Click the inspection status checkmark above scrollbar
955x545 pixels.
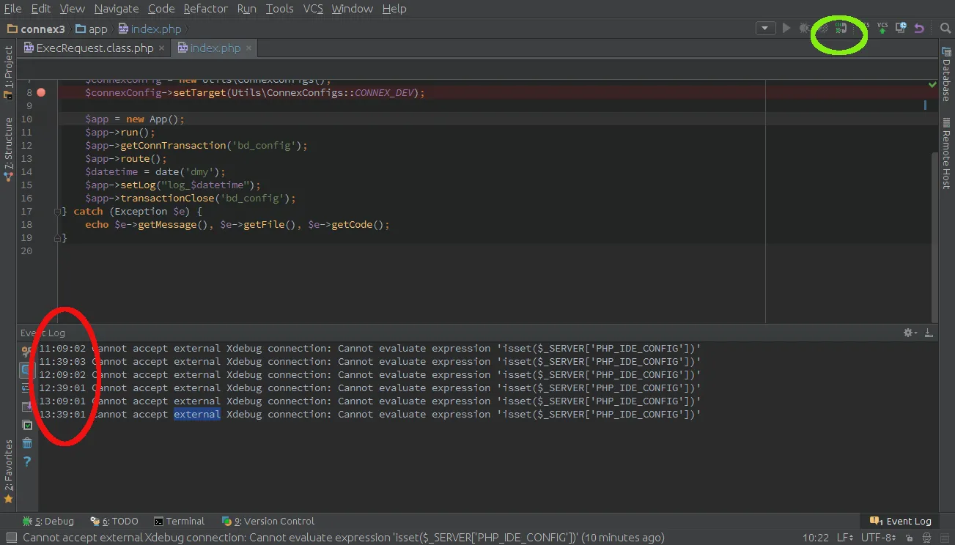(x=933, y=85)
